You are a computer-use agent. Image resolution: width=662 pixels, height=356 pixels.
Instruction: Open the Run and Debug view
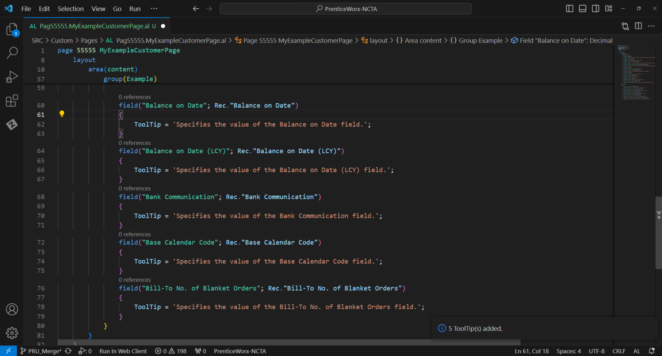12,76
